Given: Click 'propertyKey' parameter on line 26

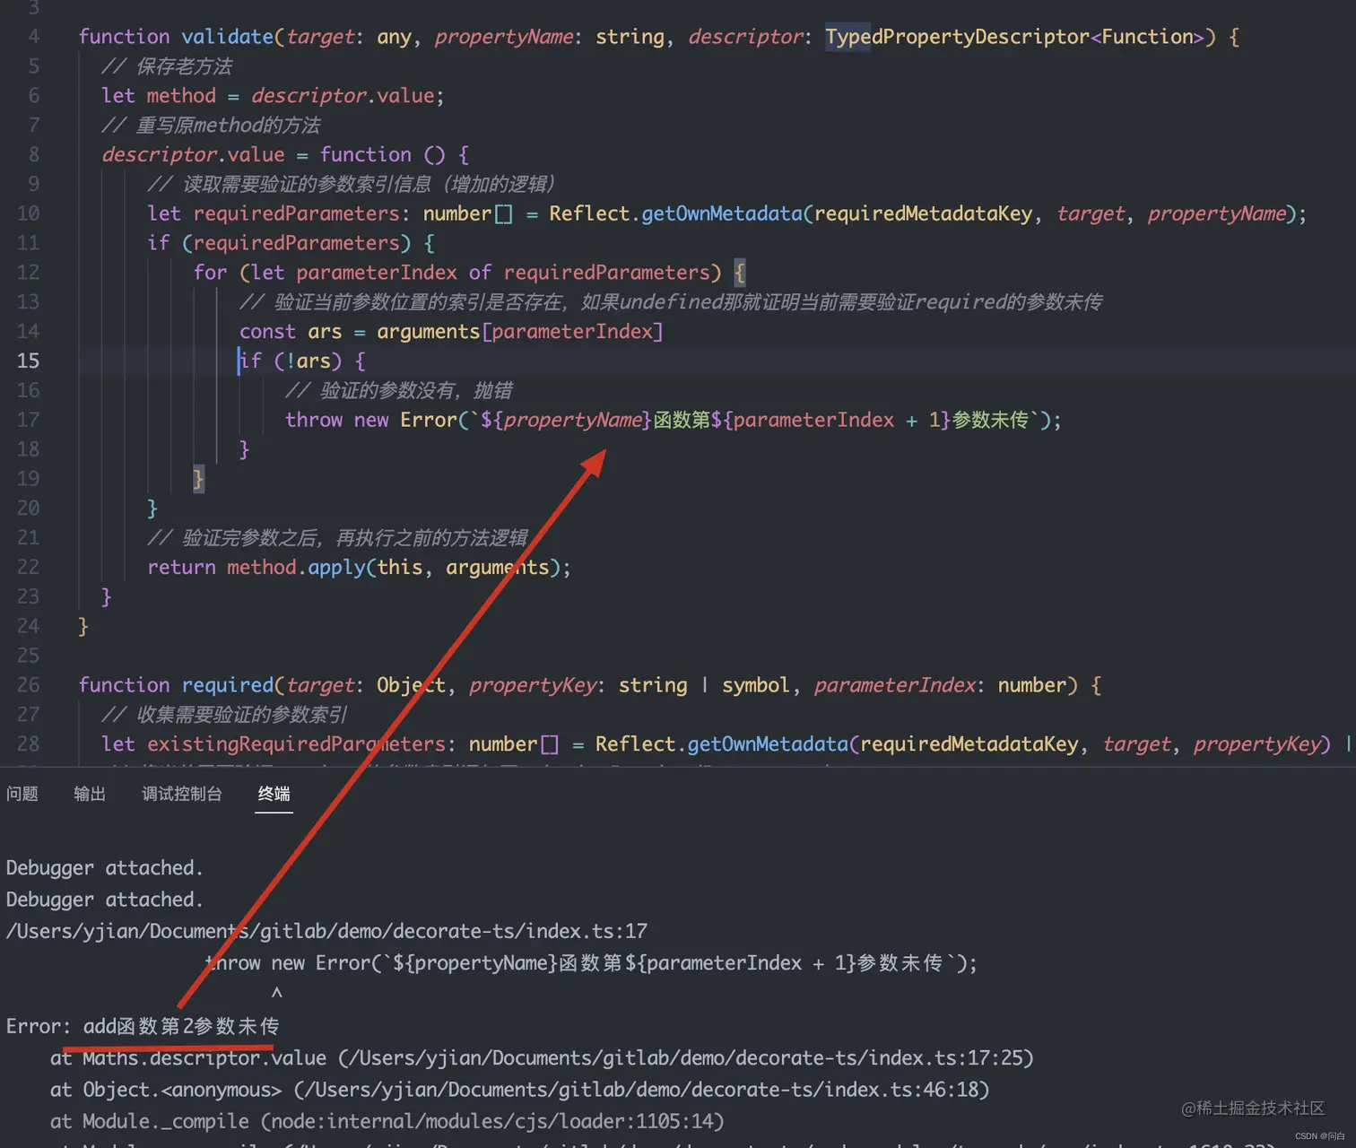Looking at the screenshot, I should (533, 685).
